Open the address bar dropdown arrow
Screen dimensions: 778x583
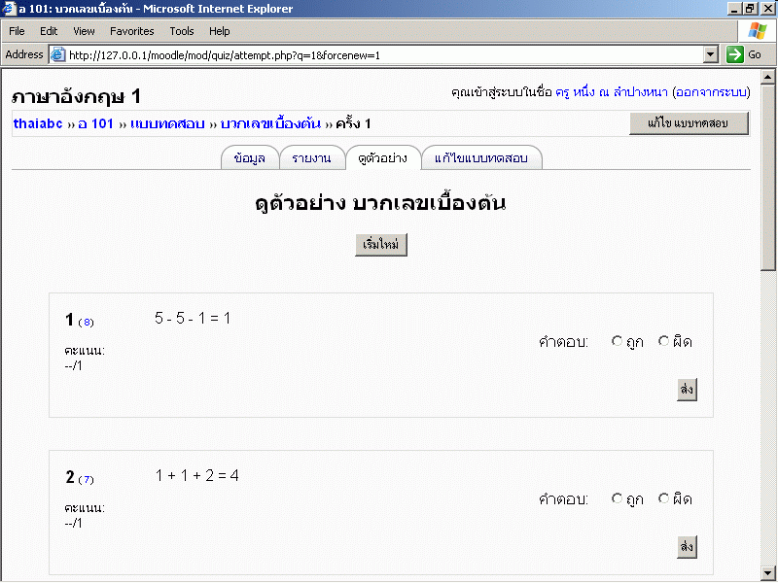pos(711,54)
